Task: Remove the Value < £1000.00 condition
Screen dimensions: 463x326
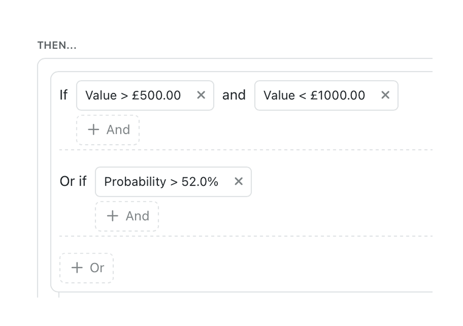Action: click(x=385, y=95)
